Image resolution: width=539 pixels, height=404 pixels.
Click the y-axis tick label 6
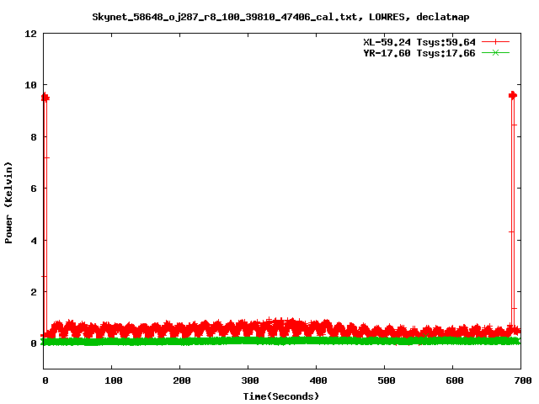pyautogui.click(x=34, y=189)
